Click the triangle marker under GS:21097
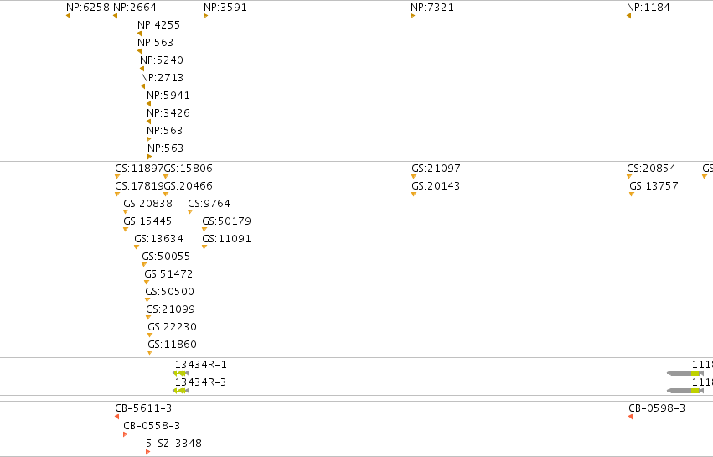Screen dimensions: 713x457 point(414,177)
